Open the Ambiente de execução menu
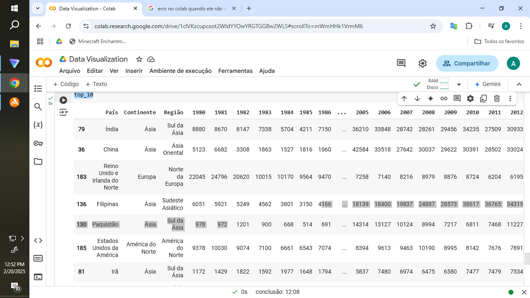The width and height of the screenshot is (530, 298). click(x=181, y=71)
